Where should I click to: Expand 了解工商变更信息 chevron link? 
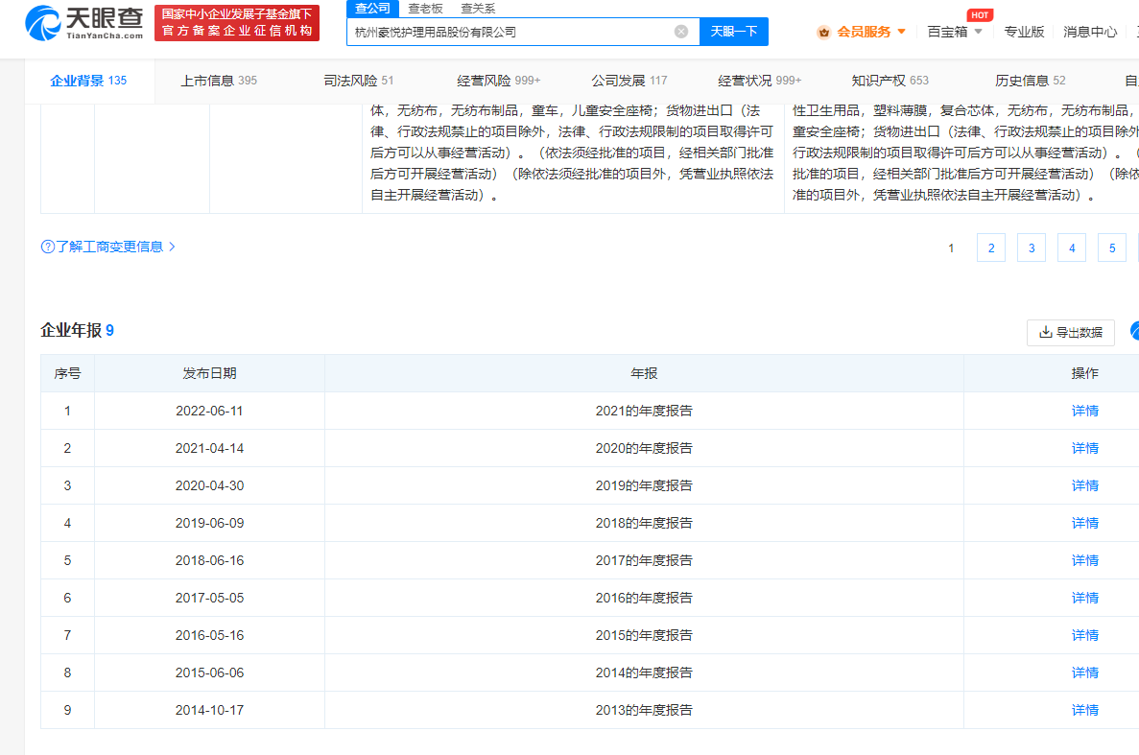pyautogui.click(x=172, y=247)
